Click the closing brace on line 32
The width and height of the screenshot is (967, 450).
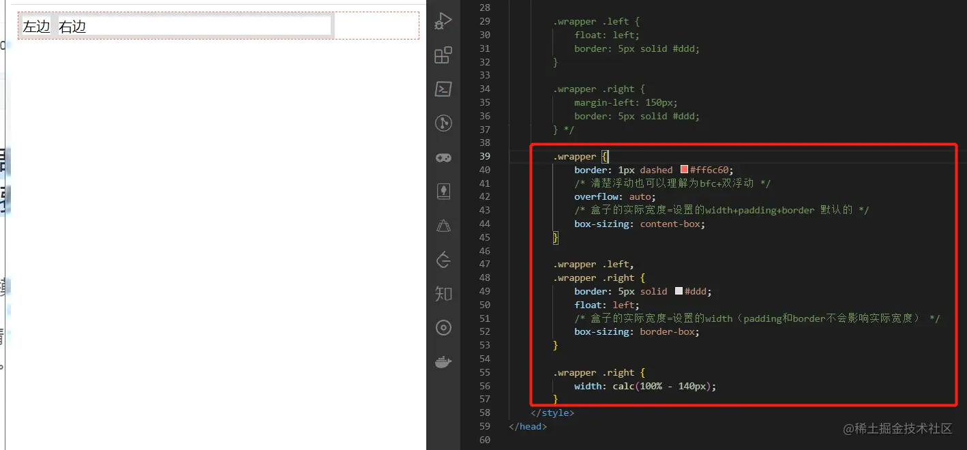(556, 62)
